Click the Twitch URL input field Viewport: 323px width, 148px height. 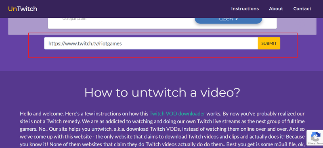(x=151, y=43)
